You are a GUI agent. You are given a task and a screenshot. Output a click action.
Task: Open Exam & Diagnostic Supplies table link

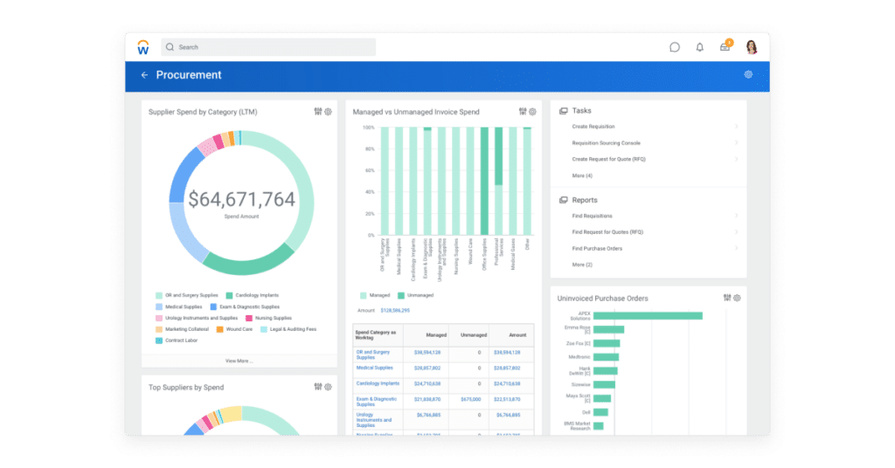376,402
